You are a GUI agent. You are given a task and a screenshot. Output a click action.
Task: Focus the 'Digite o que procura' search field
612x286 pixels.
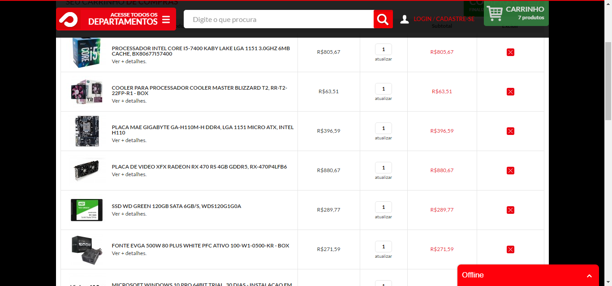pyautogui.click(x=279, y=19)
